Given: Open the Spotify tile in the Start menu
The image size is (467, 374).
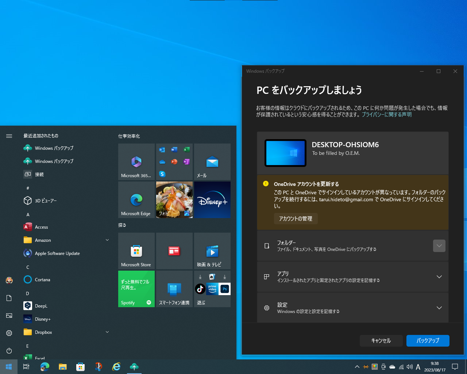Looking at the screenshot, I should pos(136,289).
